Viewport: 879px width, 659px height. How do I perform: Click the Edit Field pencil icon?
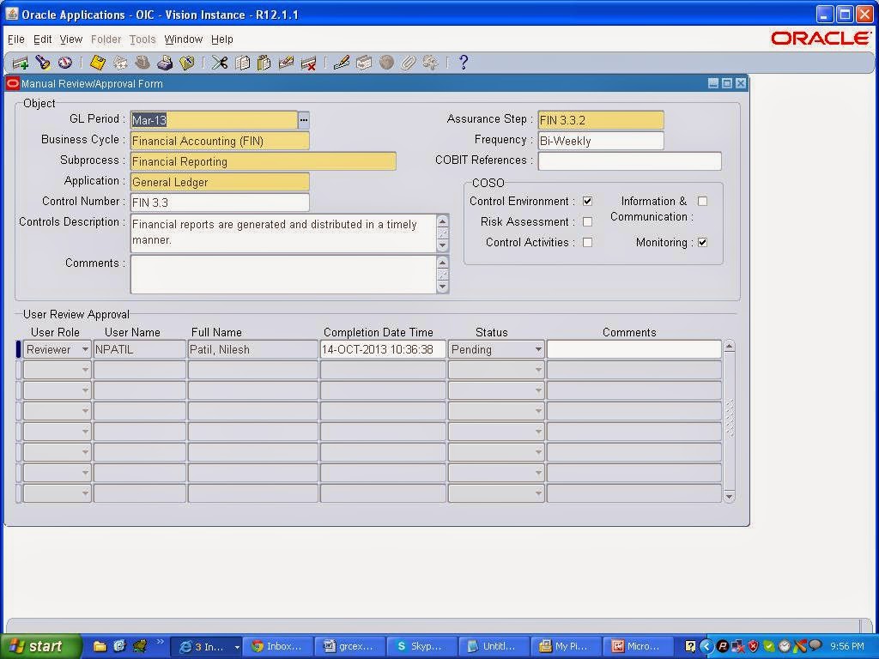click(342, 63)
